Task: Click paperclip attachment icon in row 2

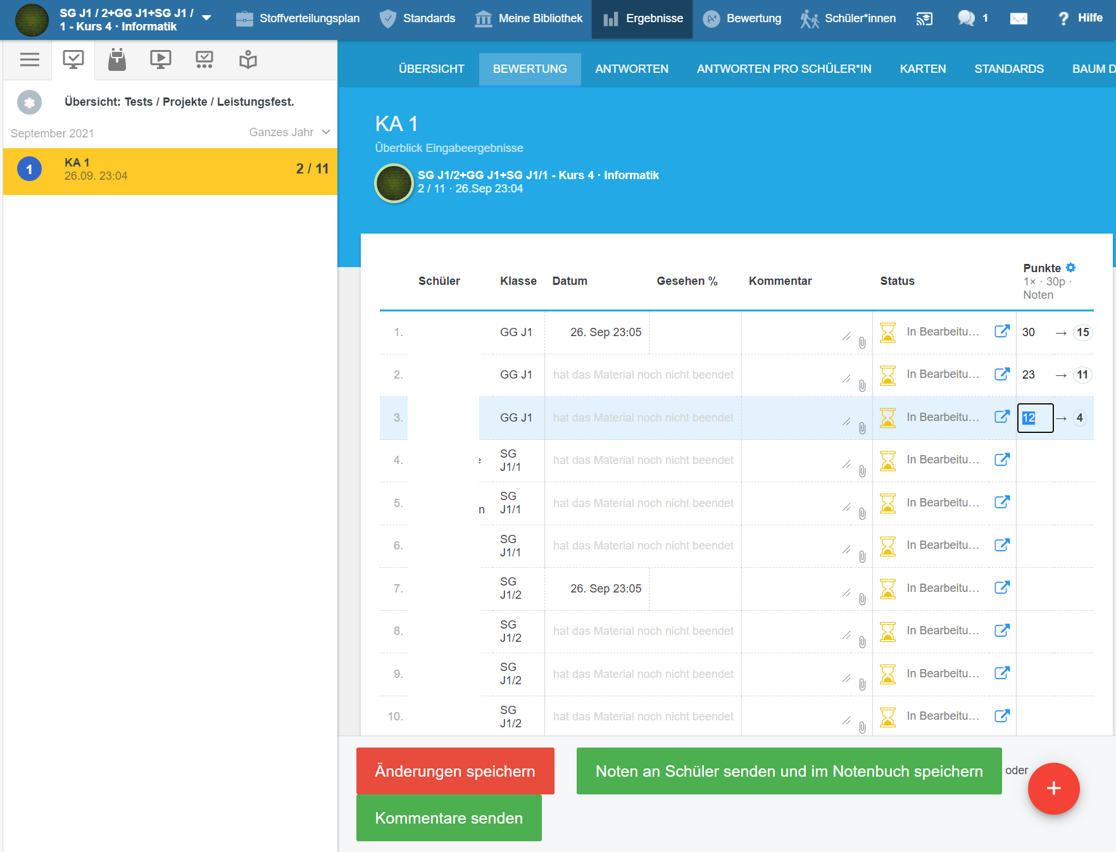Action: click(862, 385)
